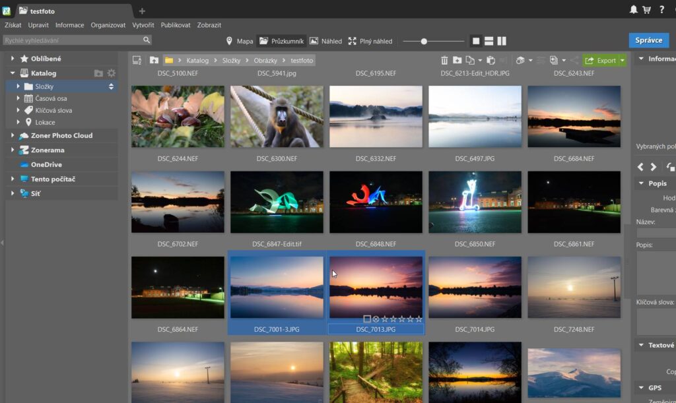Set five-star rating on DSC_7013.JPG
The width and height of the screenshot is (676, 403).
(x=419, y=319)
